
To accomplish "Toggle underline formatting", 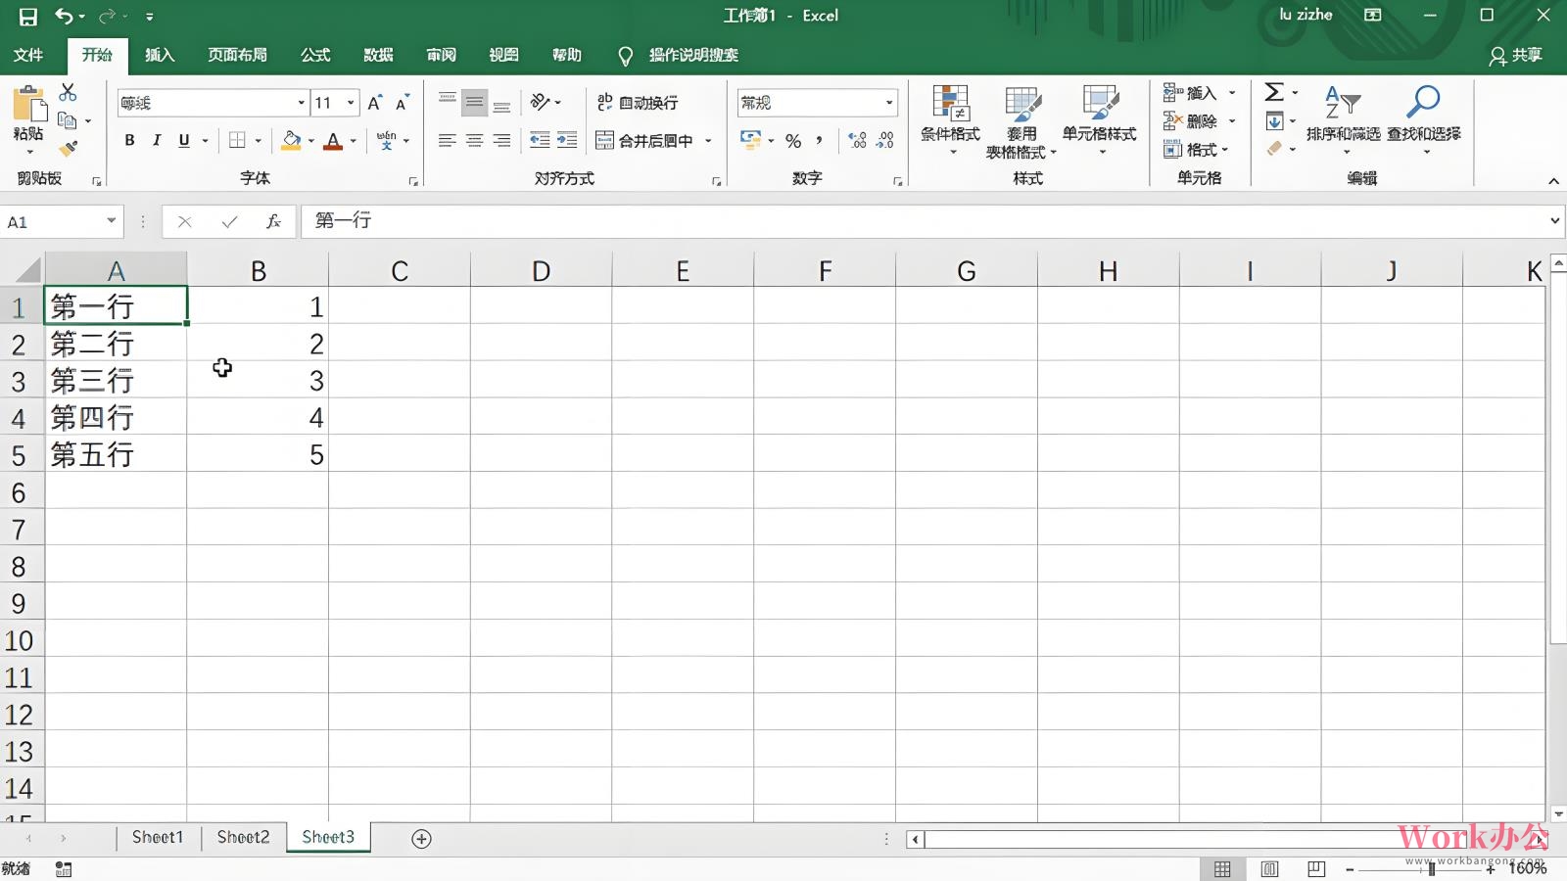I will (184, 140).
